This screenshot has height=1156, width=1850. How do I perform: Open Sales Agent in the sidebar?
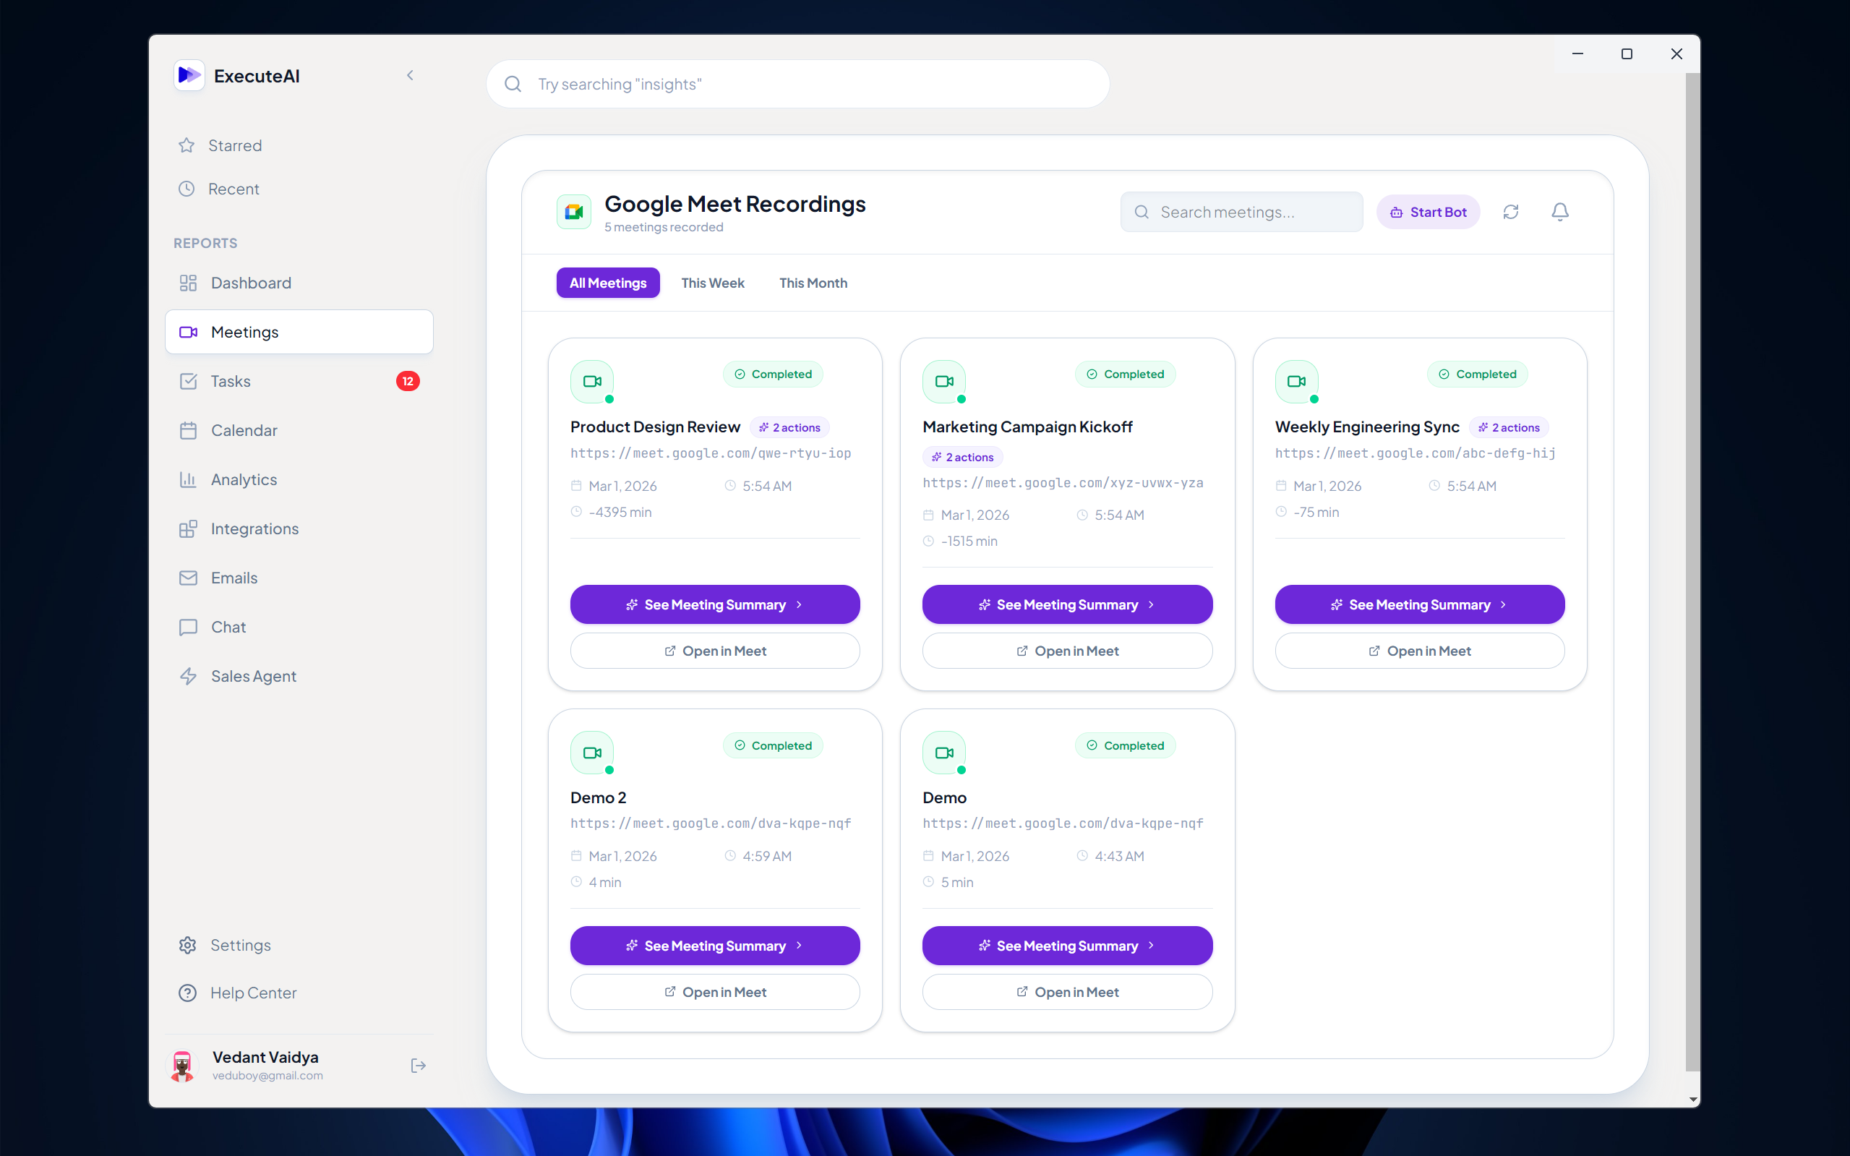[x=253, y=676]
